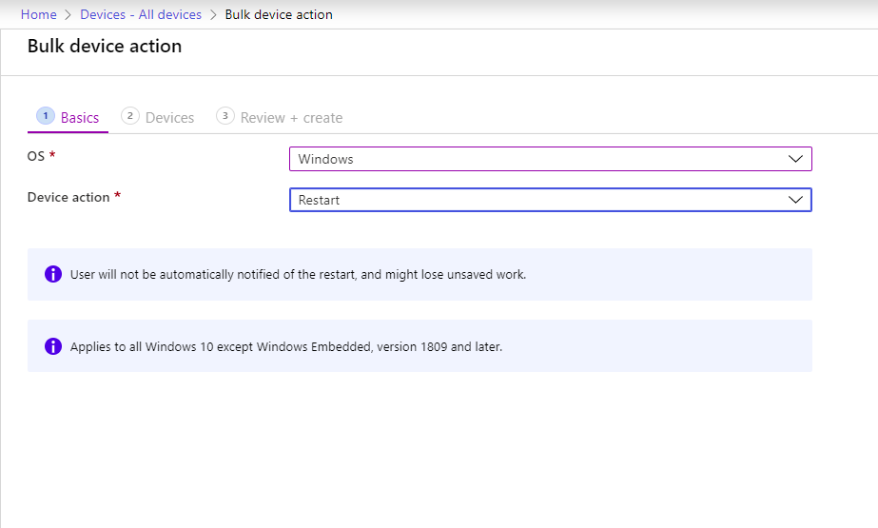Click the info icon beside the restart warning

click(x=53, y=274)
